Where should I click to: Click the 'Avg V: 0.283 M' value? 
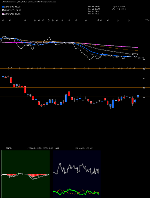point(118,6)
